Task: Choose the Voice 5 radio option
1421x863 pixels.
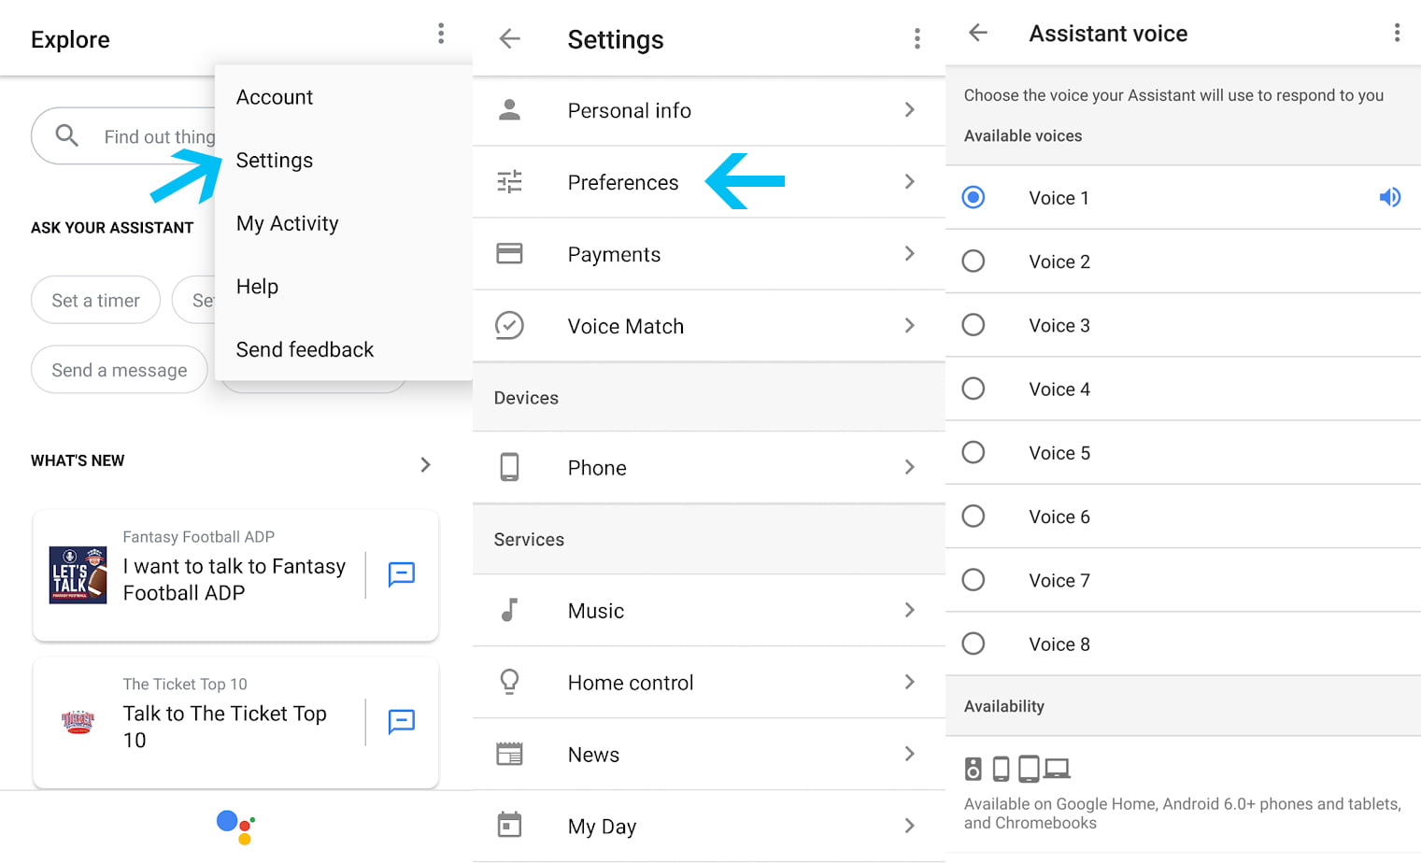Action: 973,453
